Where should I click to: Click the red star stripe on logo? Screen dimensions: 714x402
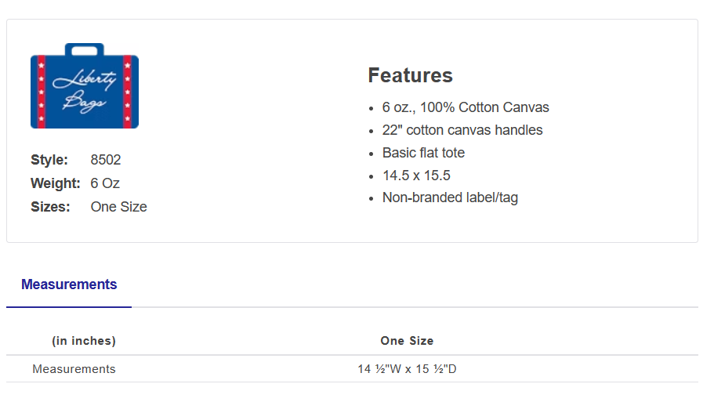click(x=129, y=92)
